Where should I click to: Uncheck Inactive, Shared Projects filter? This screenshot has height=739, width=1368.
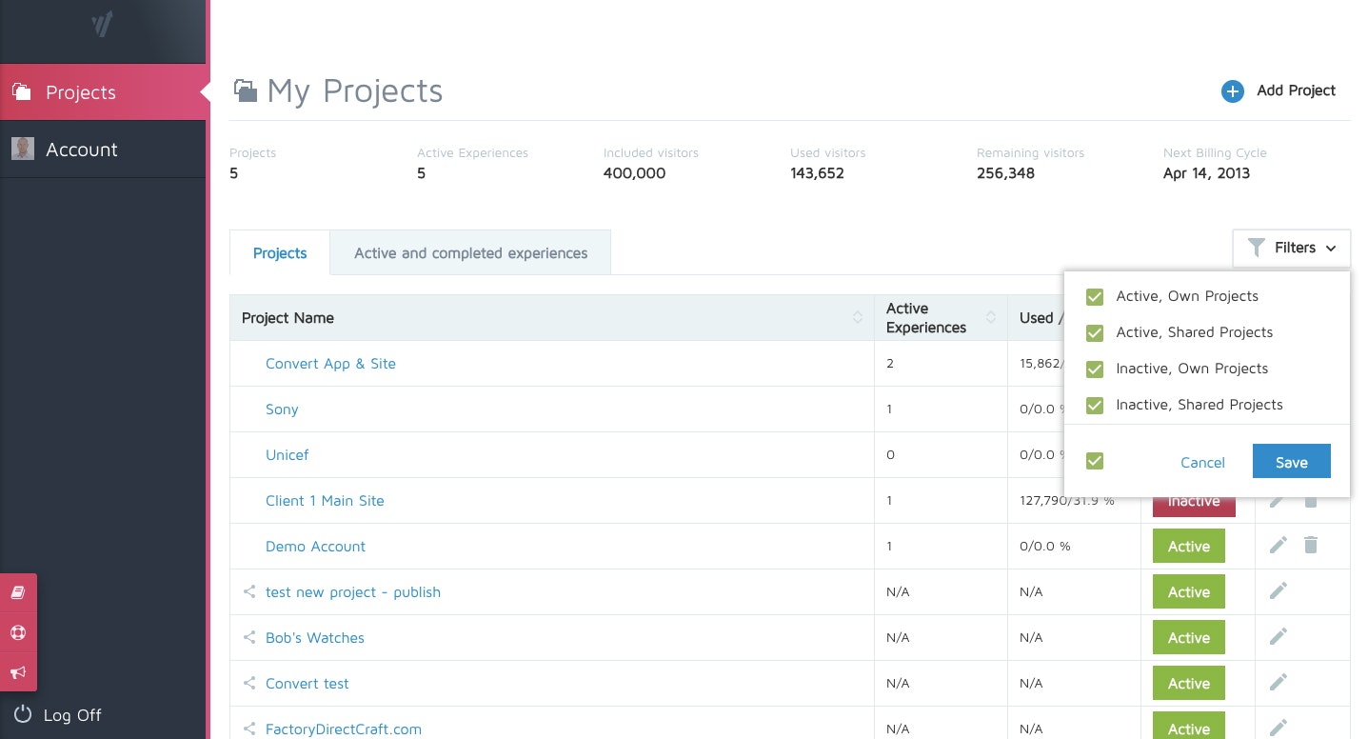[1095, 406]
